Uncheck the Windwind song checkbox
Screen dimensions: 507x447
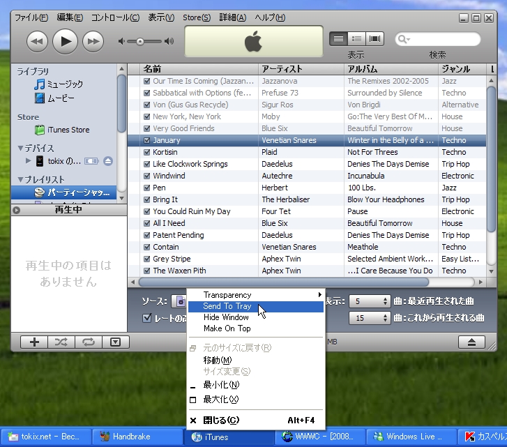(x=146, y=176)
